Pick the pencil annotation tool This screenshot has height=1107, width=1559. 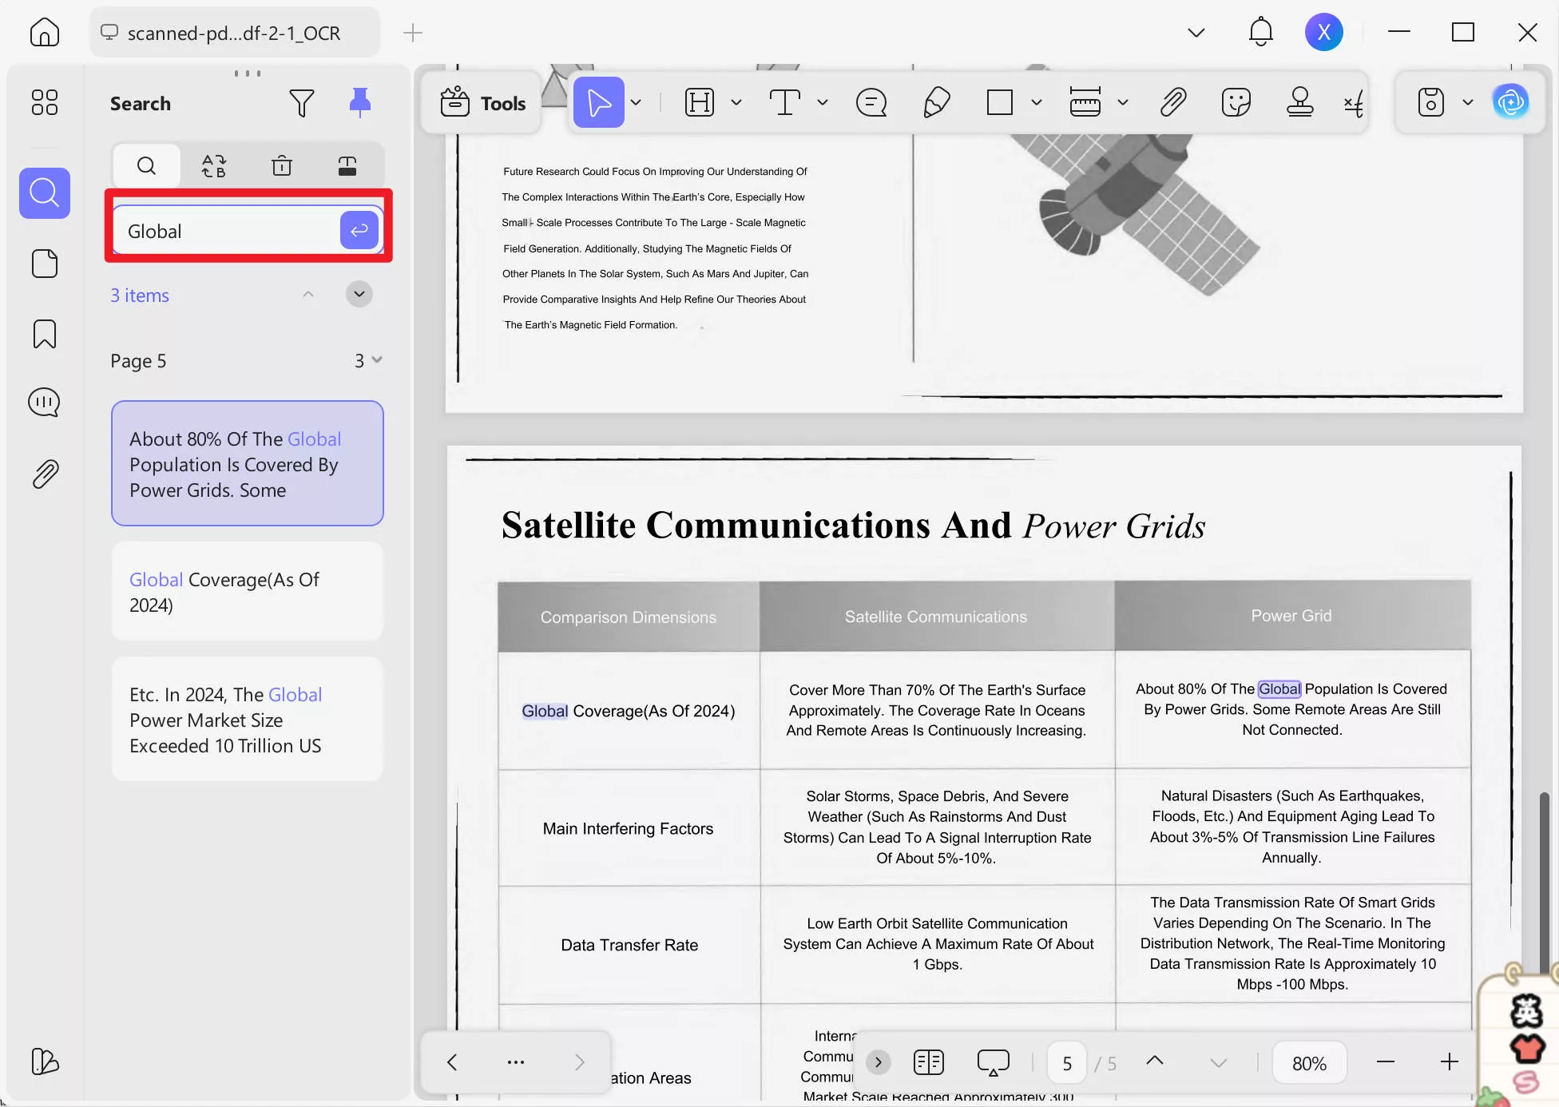[x=937, y=102]
